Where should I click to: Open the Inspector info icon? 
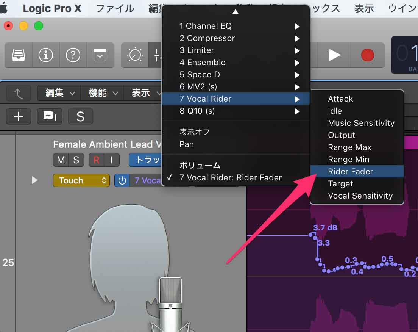pos(46,55)
